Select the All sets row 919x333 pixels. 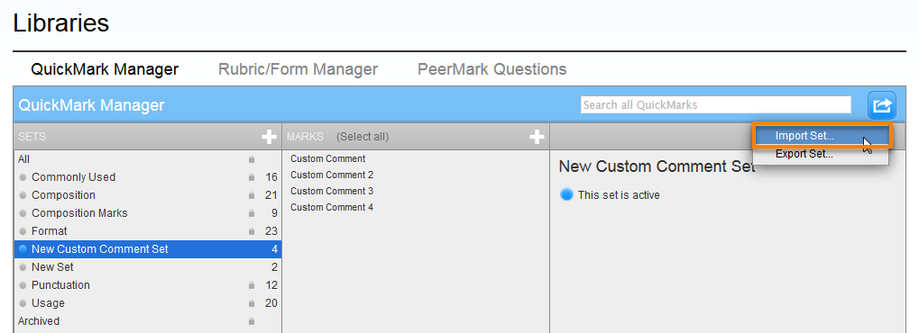point(148,159)
